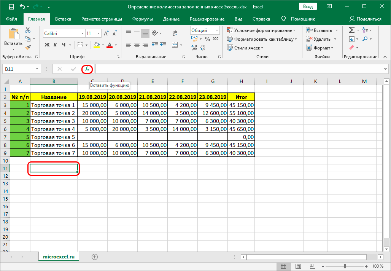This screenshot has width=391, height=271.
Task: Select the microexcel.ru sheet tab
Action: (x=59, y=257)
